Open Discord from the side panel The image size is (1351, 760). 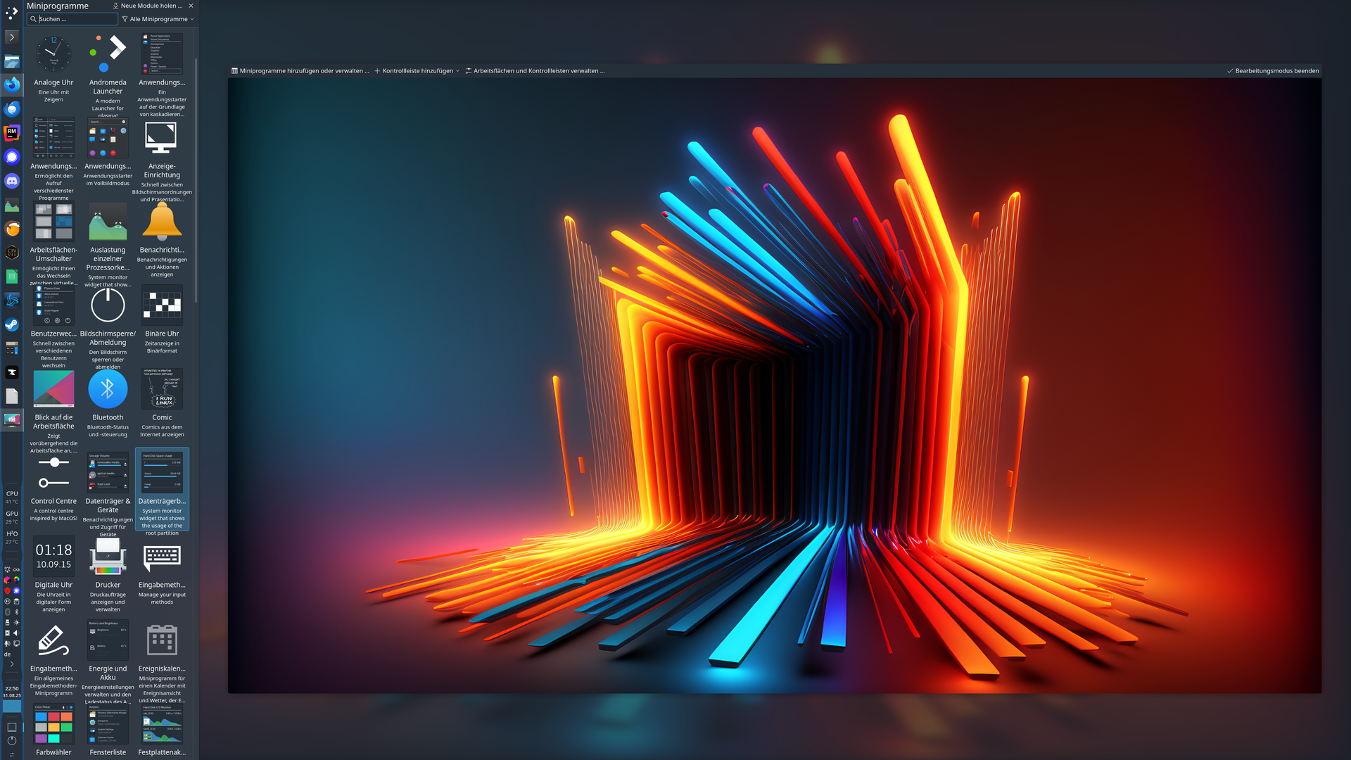click(12, 182)
